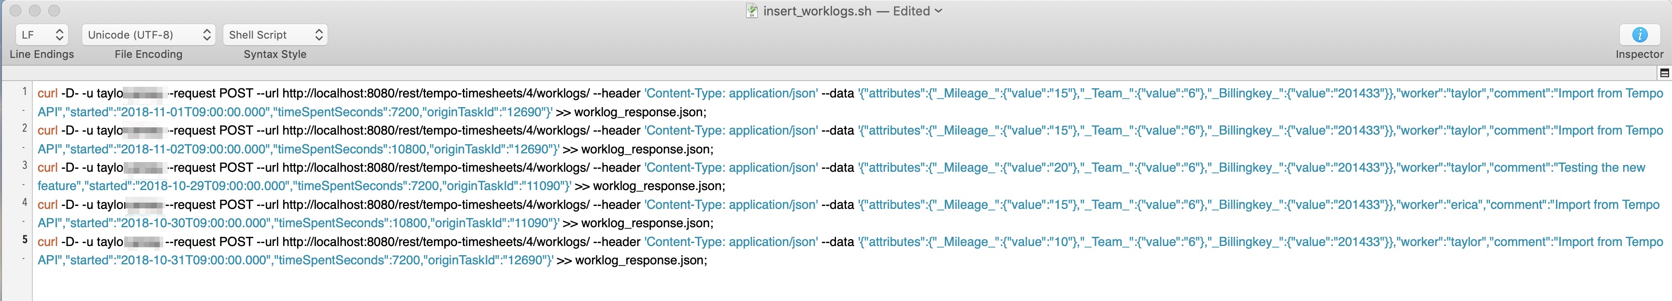Select line number 4 in the gutter
Screen dimensions: 1672x301
coord(25,202)
